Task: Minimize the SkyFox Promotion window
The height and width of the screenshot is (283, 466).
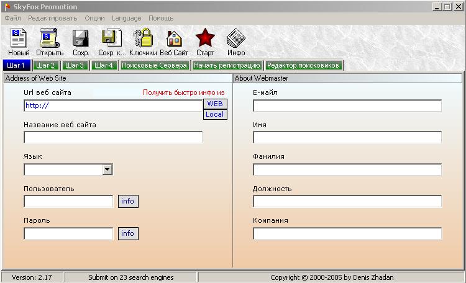Action: tap(437, 7)
